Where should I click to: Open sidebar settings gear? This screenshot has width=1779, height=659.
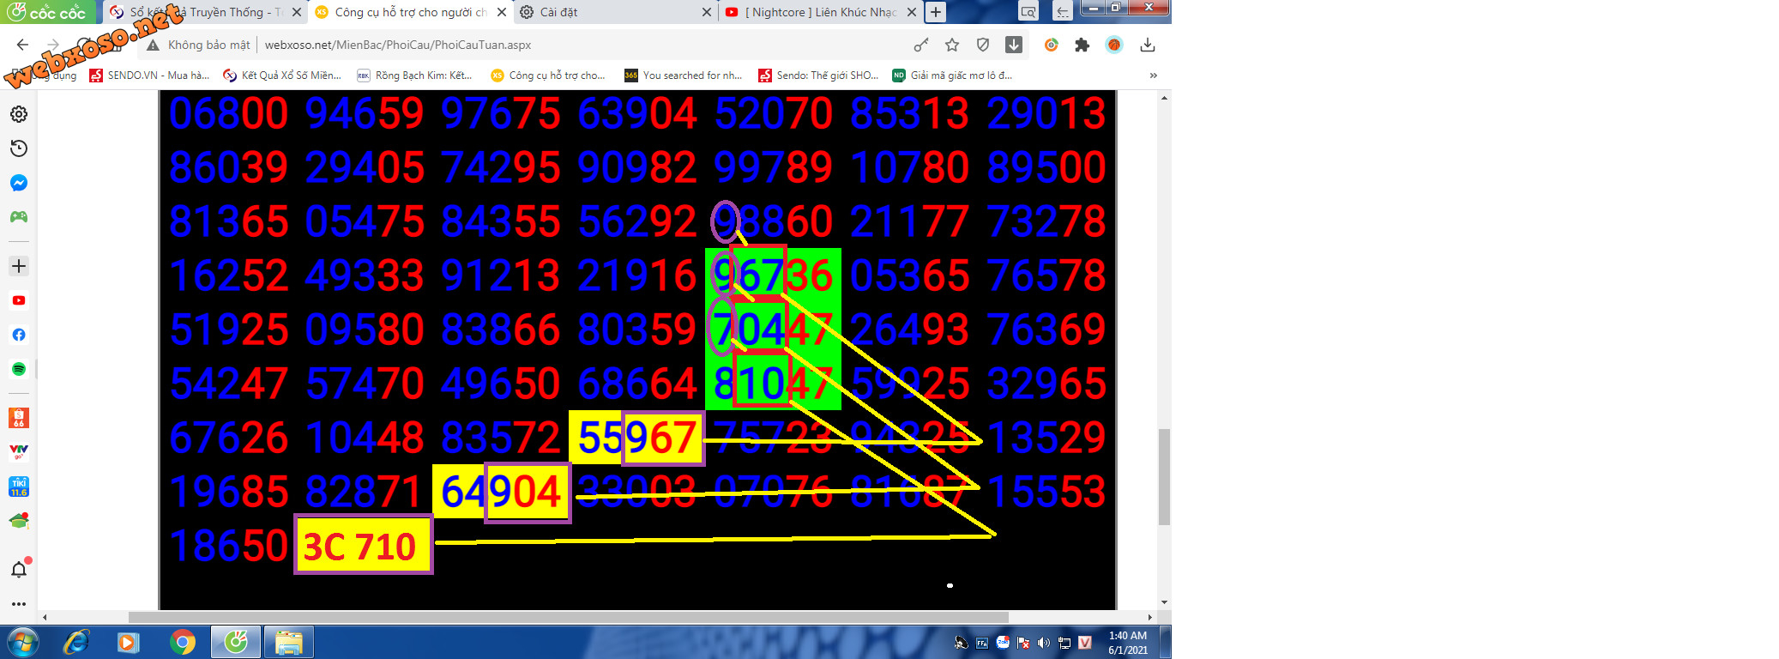[19, 114]
